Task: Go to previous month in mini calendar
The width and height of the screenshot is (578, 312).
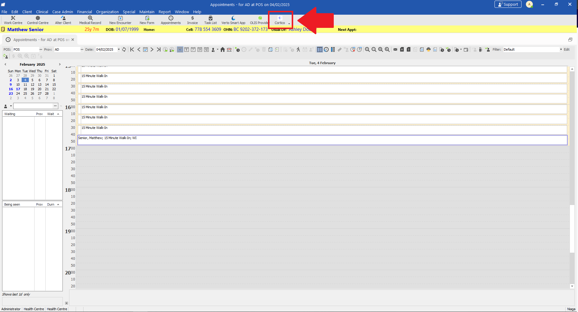Action: 5,64
